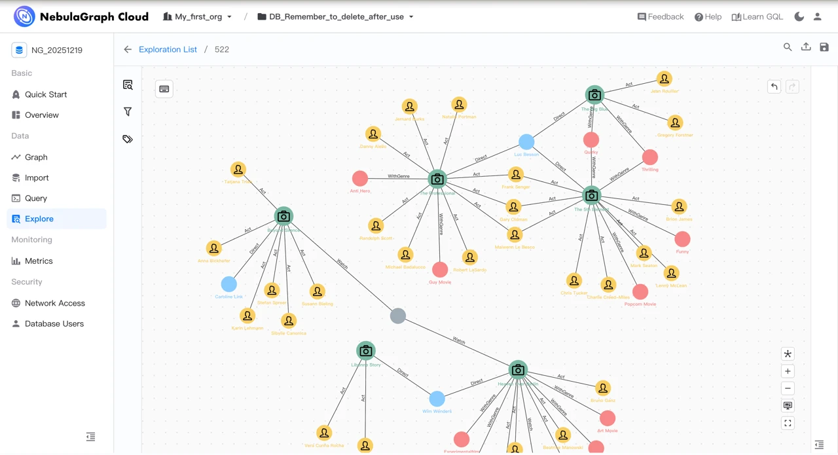Image resolution: width=838 pixels, height=455 pixels.
Task: View keyboard shortcuts panel
Action: [x=164, y=88]
